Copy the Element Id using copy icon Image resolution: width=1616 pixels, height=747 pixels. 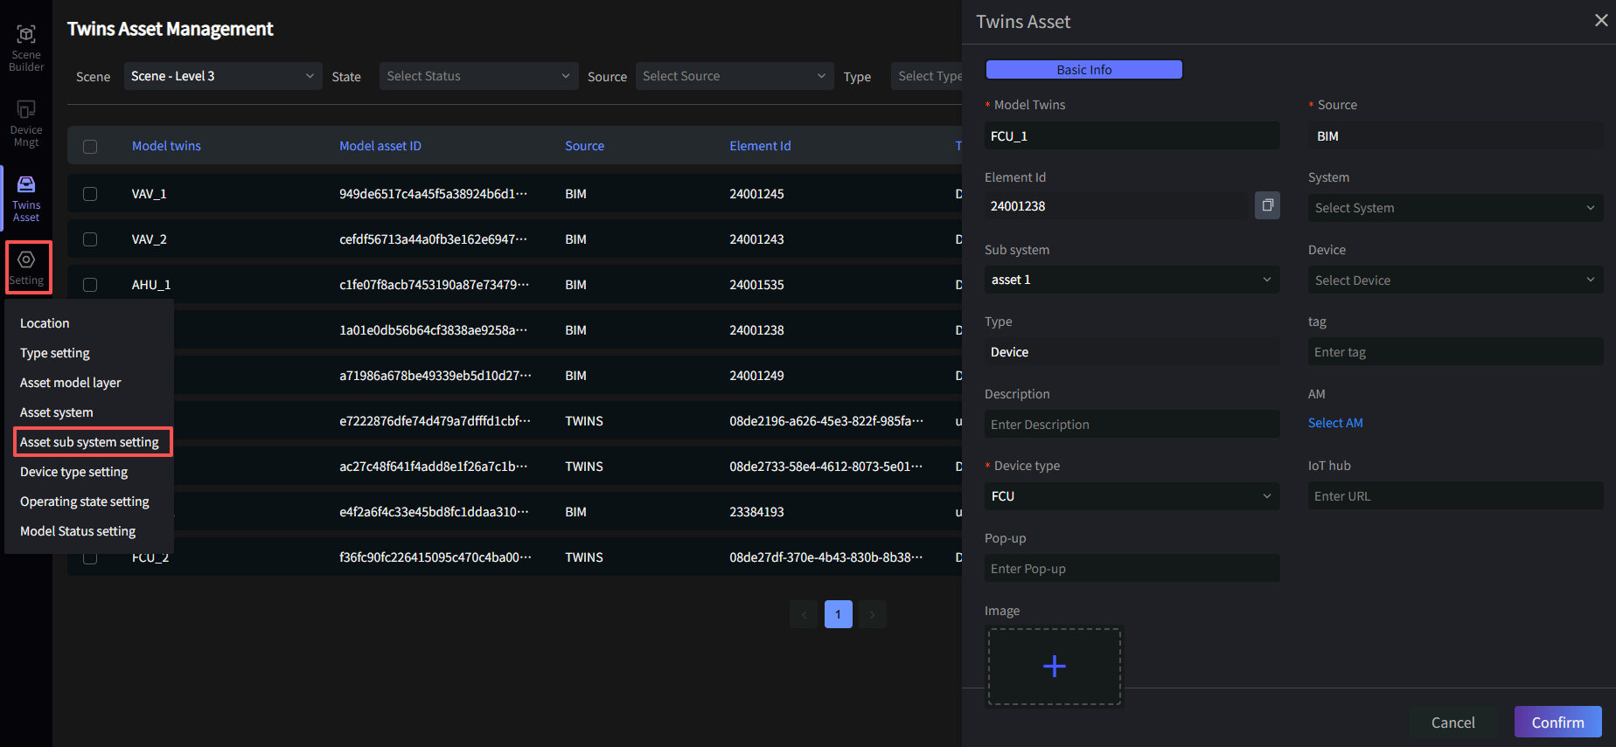click(x=1267, y=205)
